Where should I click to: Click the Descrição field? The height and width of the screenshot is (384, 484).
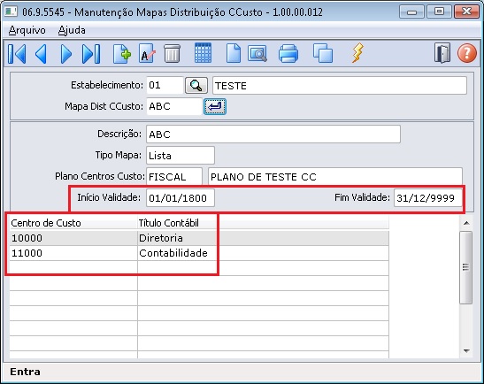coord(273,134)
